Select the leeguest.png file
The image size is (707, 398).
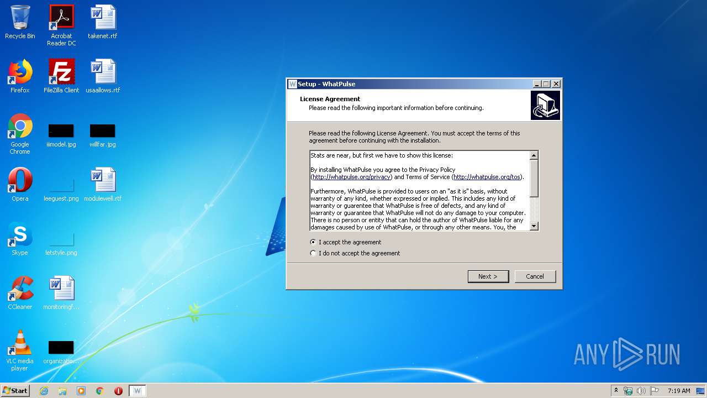(61, 188)
